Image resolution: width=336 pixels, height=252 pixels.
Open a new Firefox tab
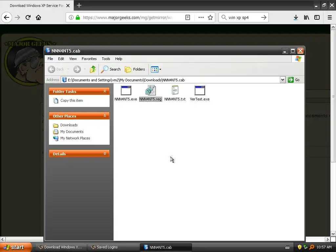pyautogui.click(x=79, y=5)
